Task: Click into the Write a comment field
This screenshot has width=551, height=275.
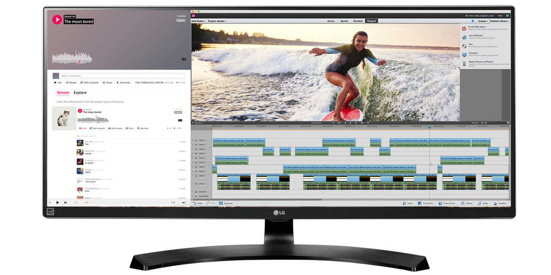Action: pyautogui.click(x=121, y=75)
